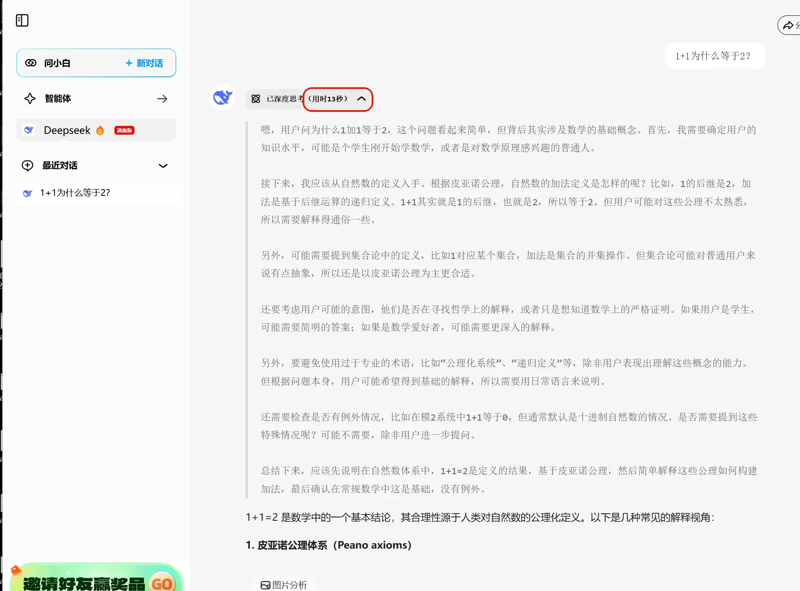Viewport: 800px width, 591px height.
Task: Click the plus icon next to 最近对话
Action: [x=27, y=165]
